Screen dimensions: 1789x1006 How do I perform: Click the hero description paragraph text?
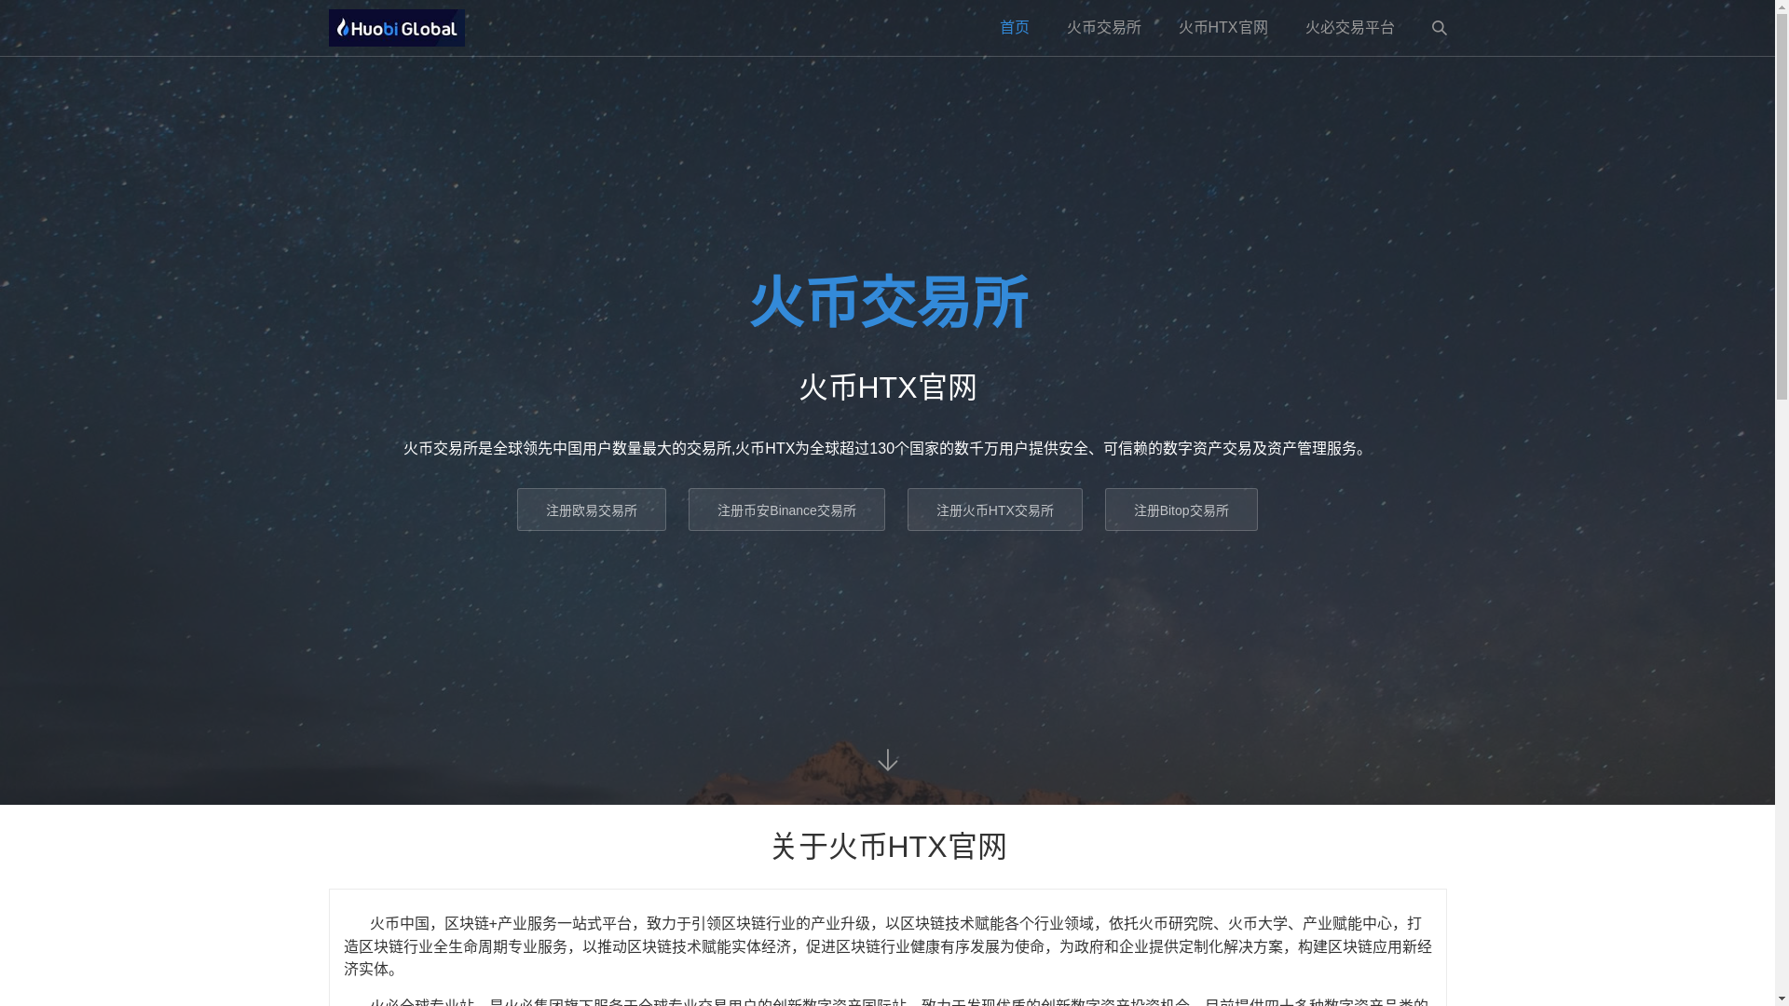(887, 449)
